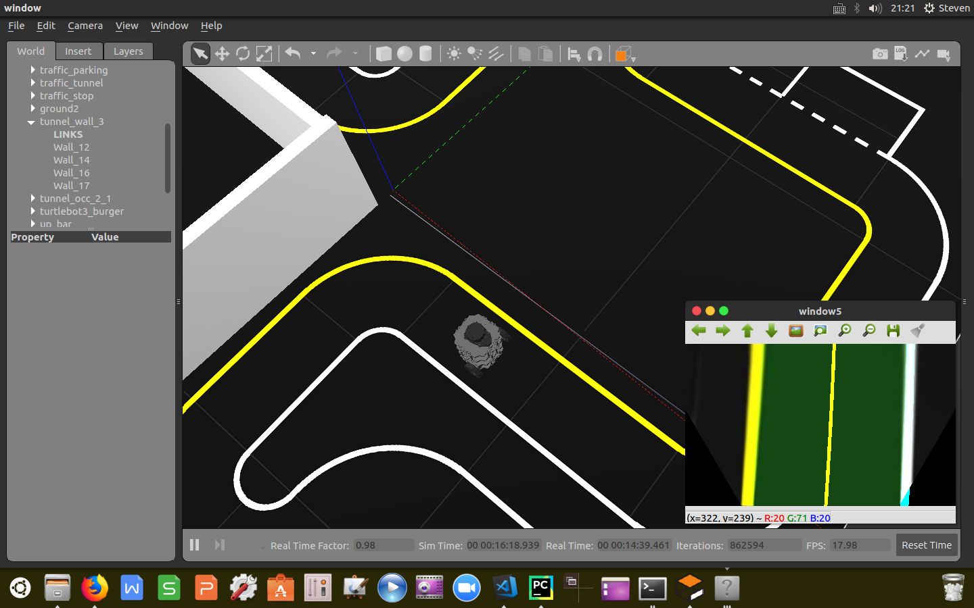Open undo history dropdown arrow
The image size is (974, 608).
pyautogui.click(x=313, y=53)
